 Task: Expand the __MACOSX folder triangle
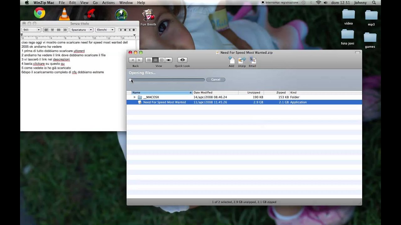click(x=135, y=97)
